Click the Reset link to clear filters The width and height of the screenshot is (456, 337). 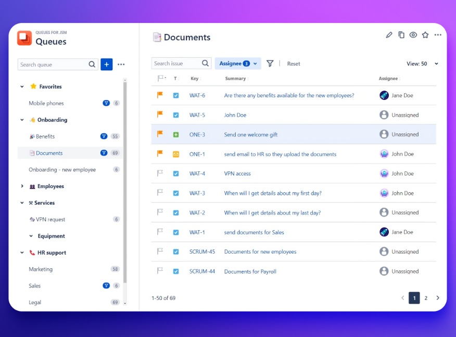[x=293, y=63]
